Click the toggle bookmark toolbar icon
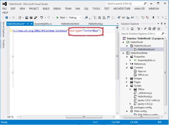This screenshot has width=169, height=125. pyautogui.click(x=153, y=17)
